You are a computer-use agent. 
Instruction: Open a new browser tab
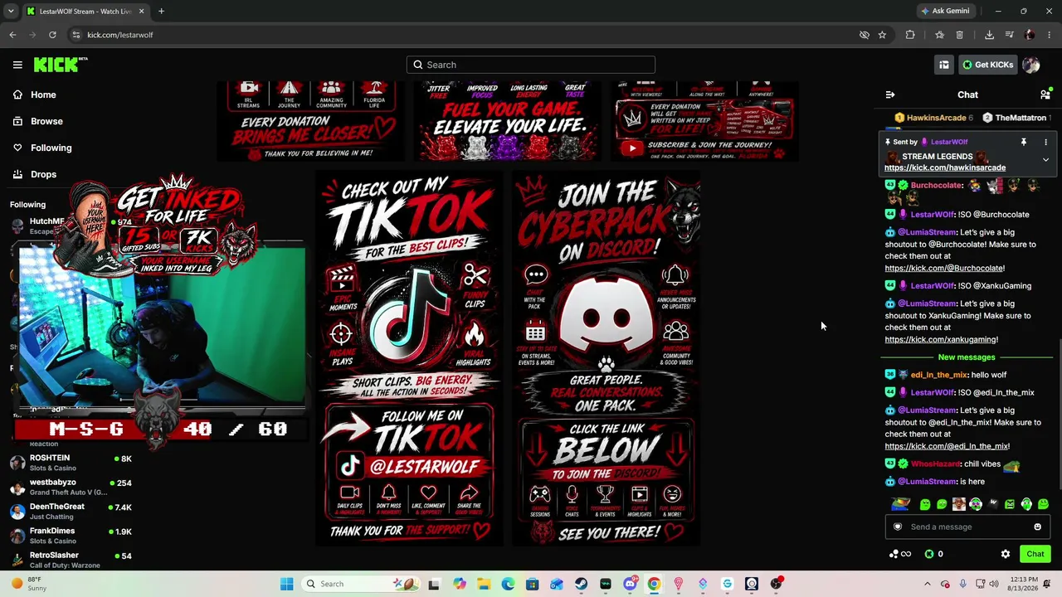(x=161, y=11)
